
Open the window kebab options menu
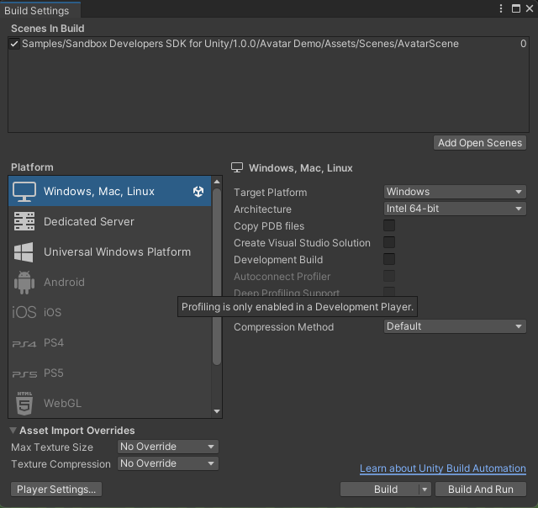[501, 8]
